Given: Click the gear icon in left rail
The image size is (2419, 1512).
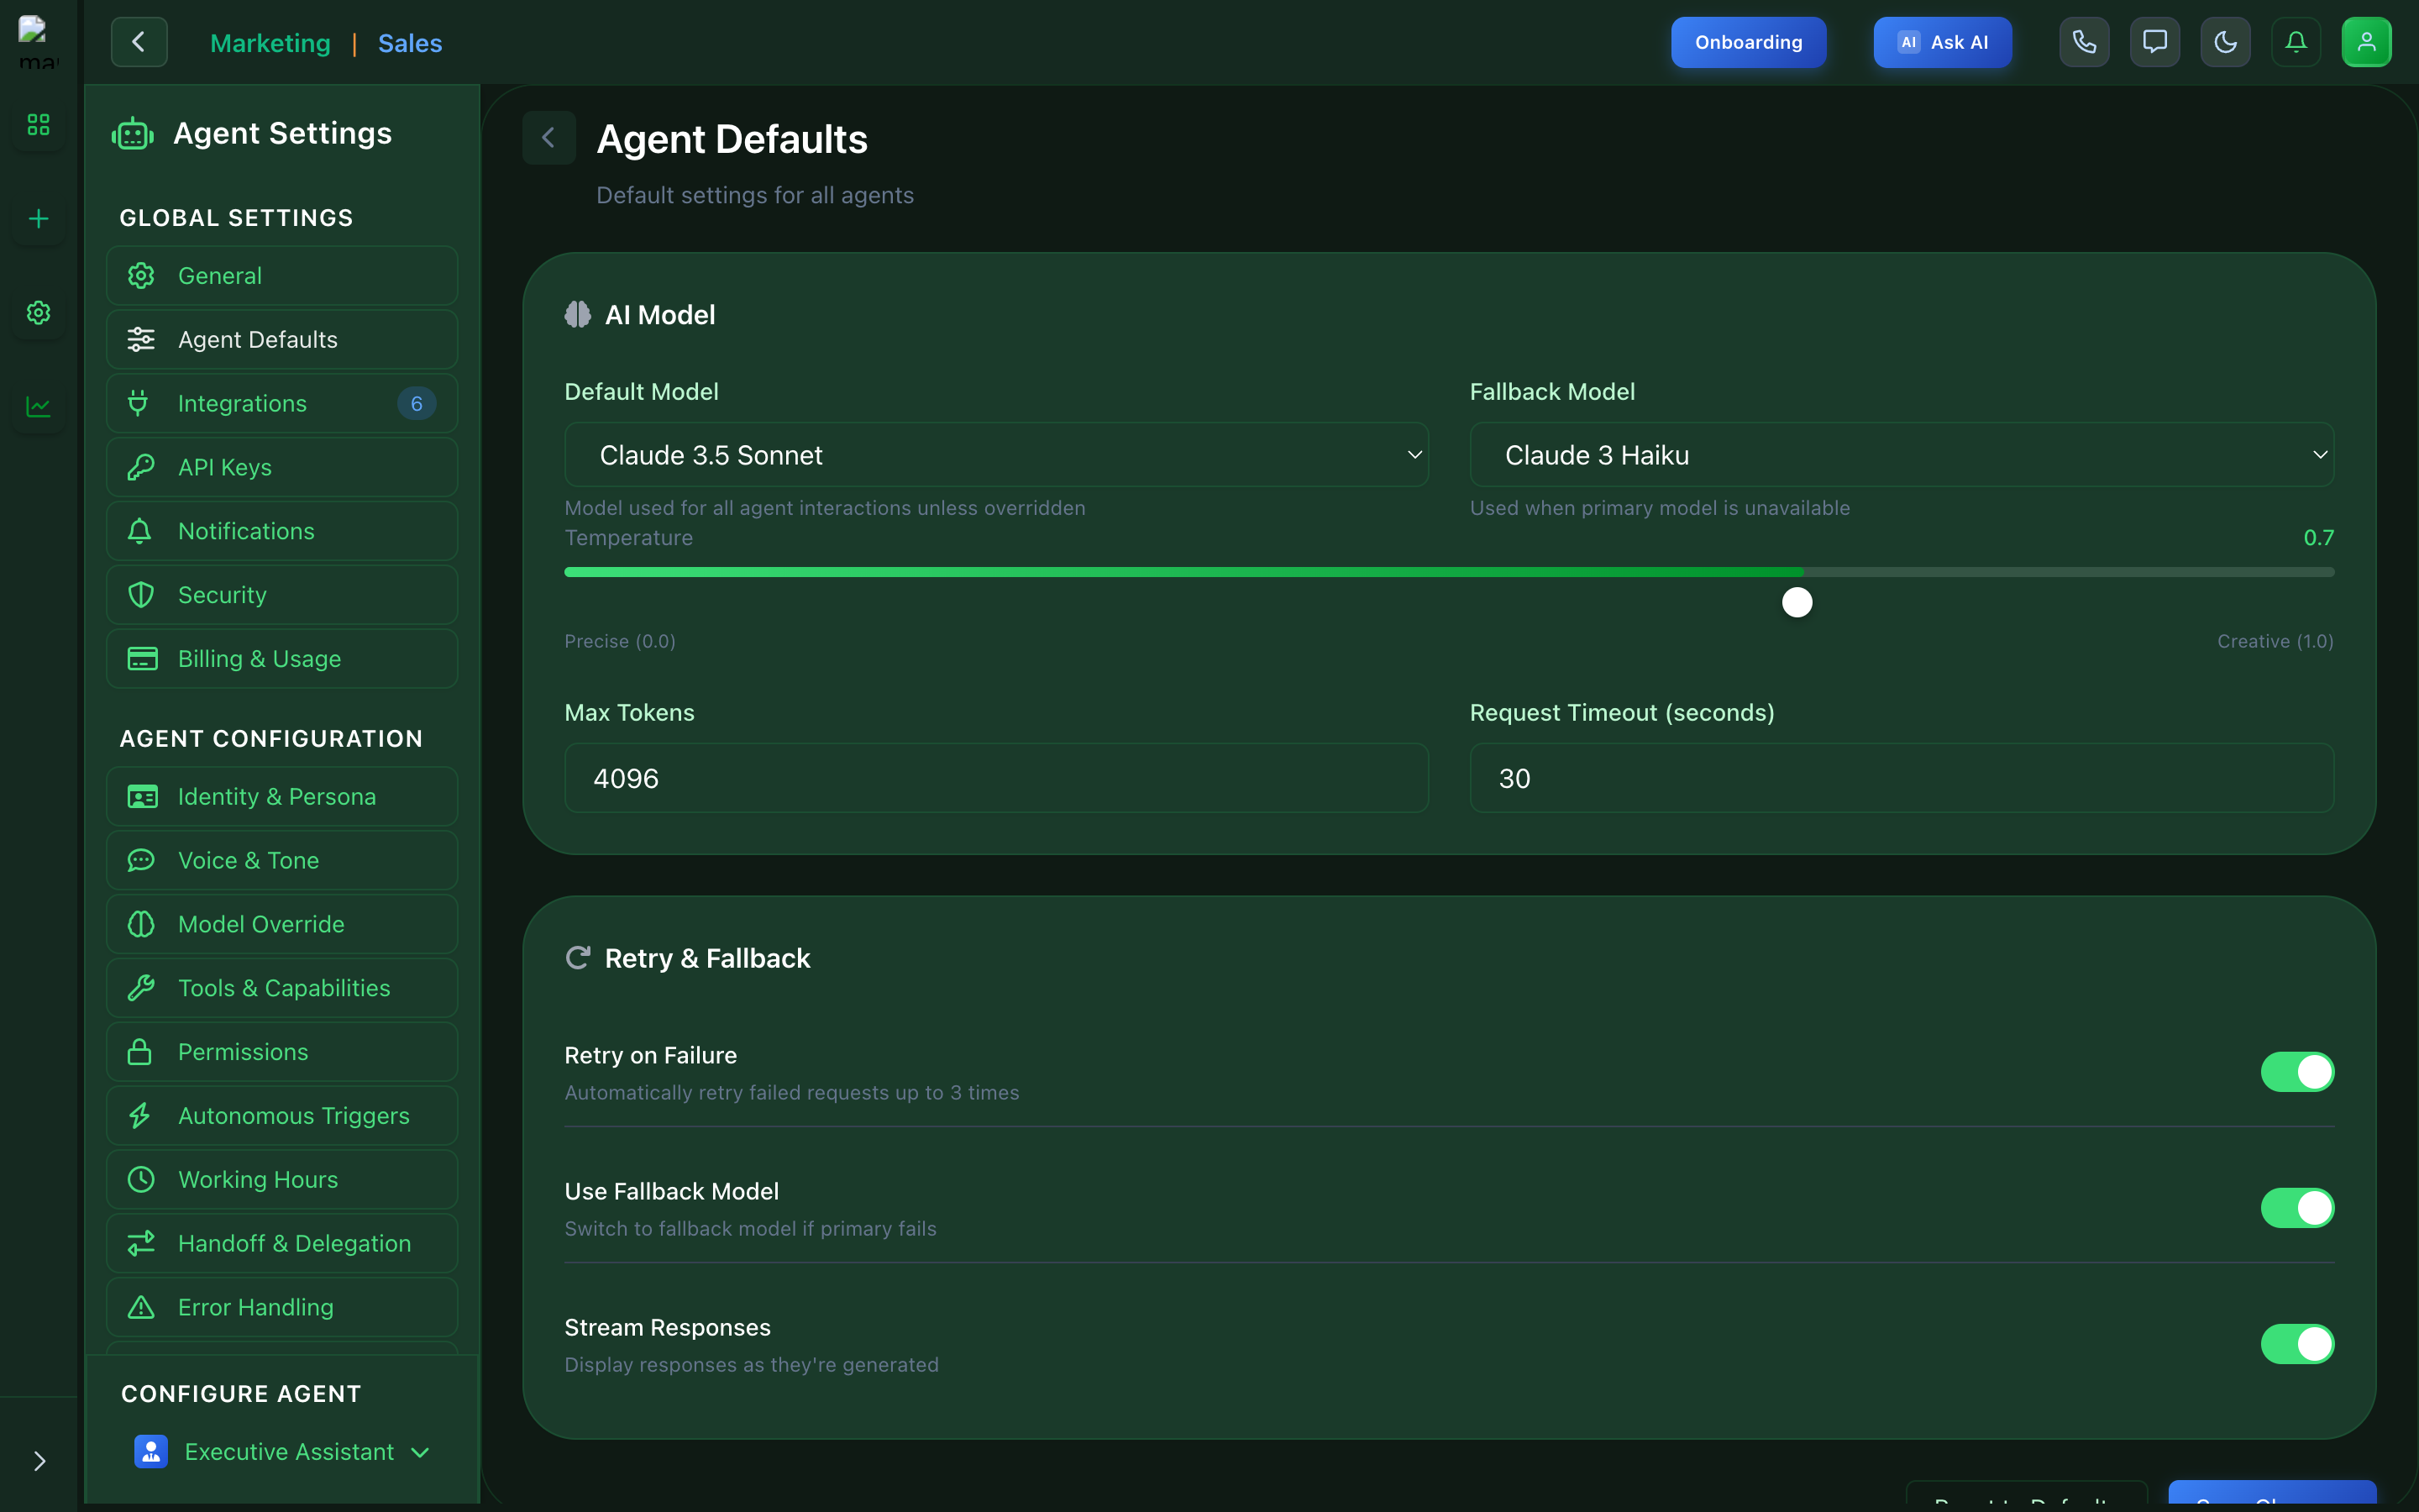Looking at the screenshot, I should pyautogui.click(x=38, y=313).
